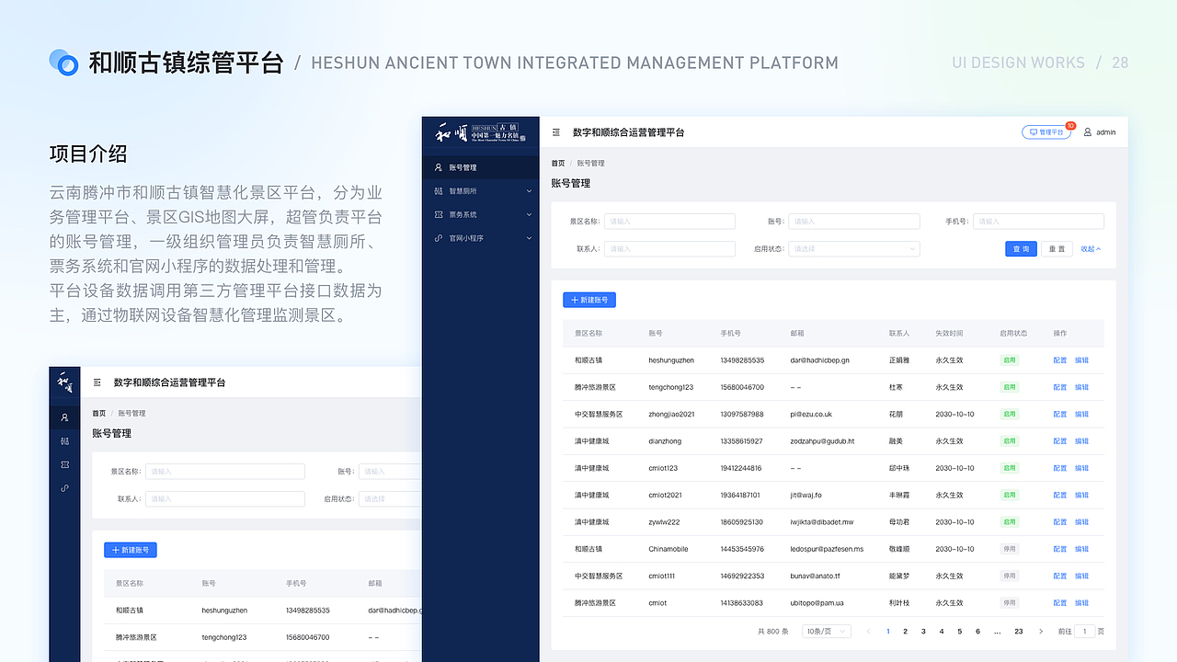
Task: Click 配置 for tengchong123 row
Action: click(1059, 387)
